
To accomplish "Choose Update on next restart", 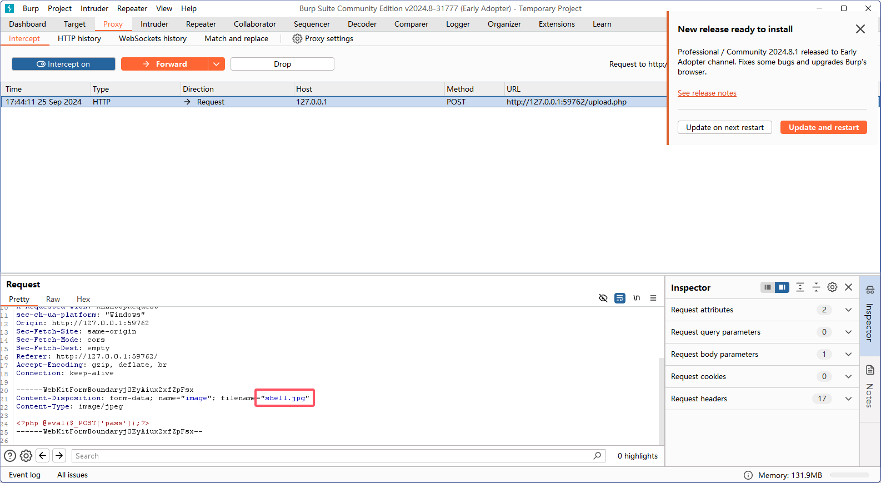I will coord(724,127).
